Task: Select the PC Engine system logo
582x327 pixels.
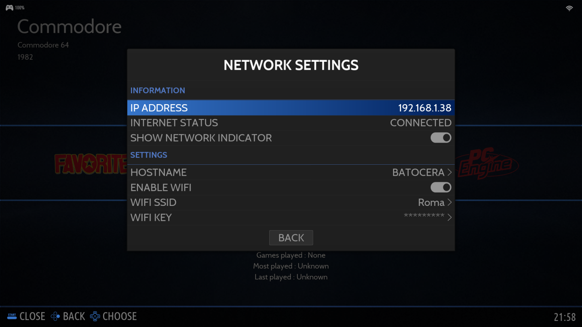Action: (487, 164)
